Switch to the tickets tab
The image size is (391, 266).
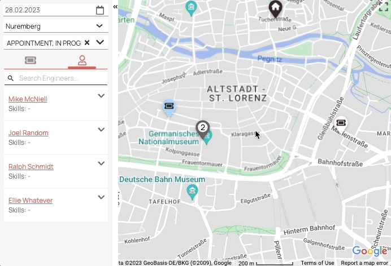tap(31, 60)
